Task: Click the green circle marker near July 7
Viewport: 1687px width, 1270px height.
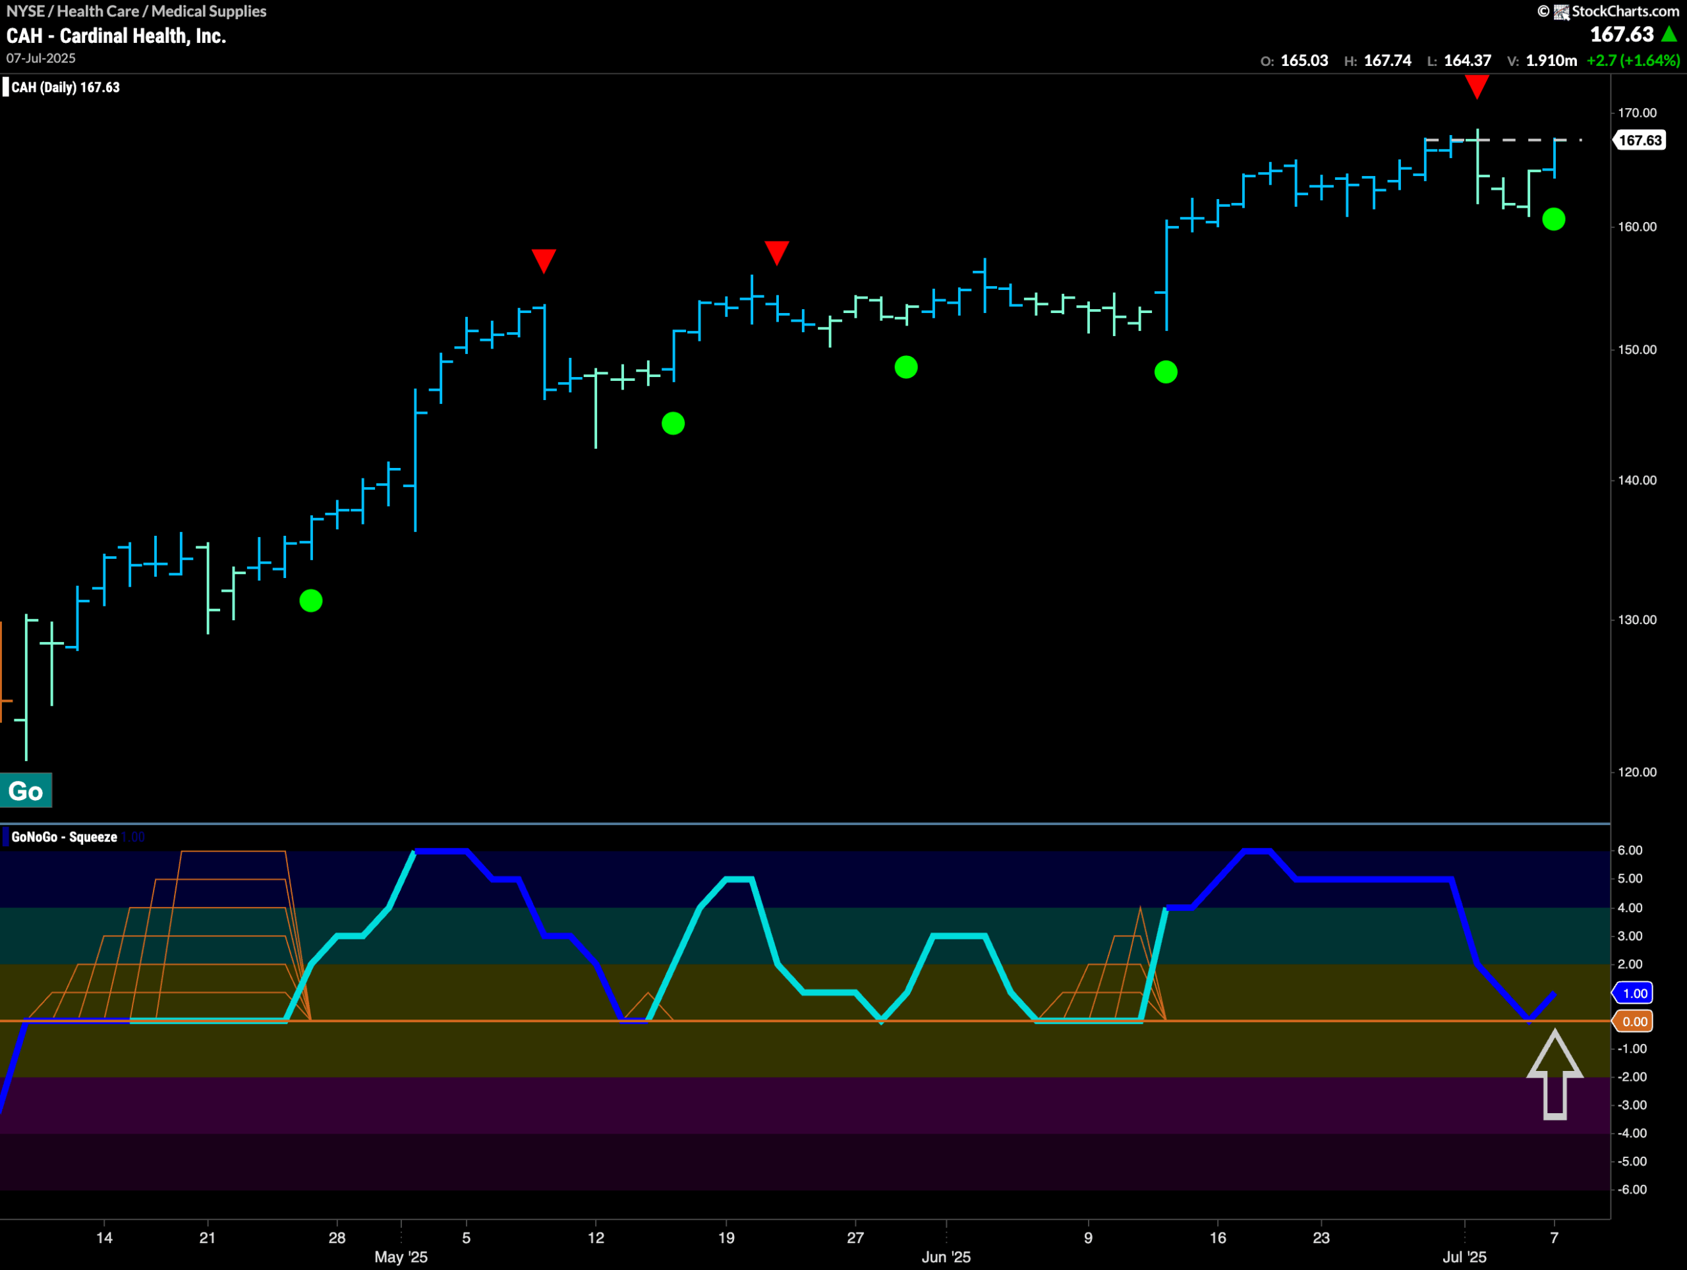Action: point(1553,219)
